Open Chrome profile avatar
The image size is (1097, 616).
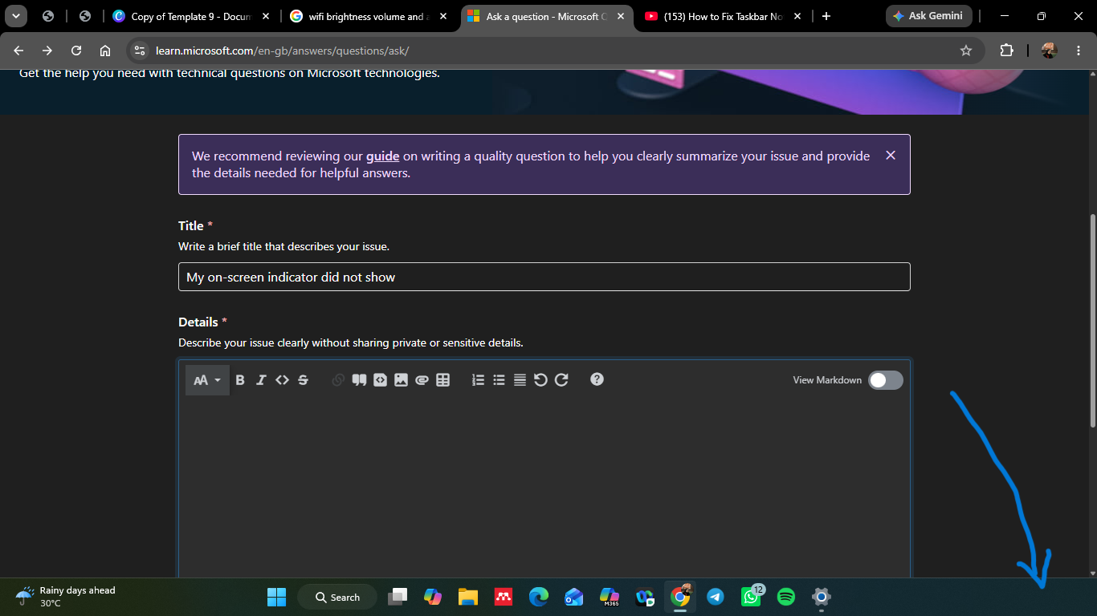[1049, 51]
